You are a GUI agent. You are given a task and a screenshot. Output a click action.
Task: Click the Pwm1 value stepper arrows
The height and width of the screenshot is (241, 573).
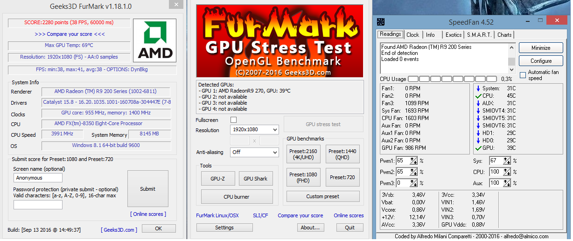(414, 161)
